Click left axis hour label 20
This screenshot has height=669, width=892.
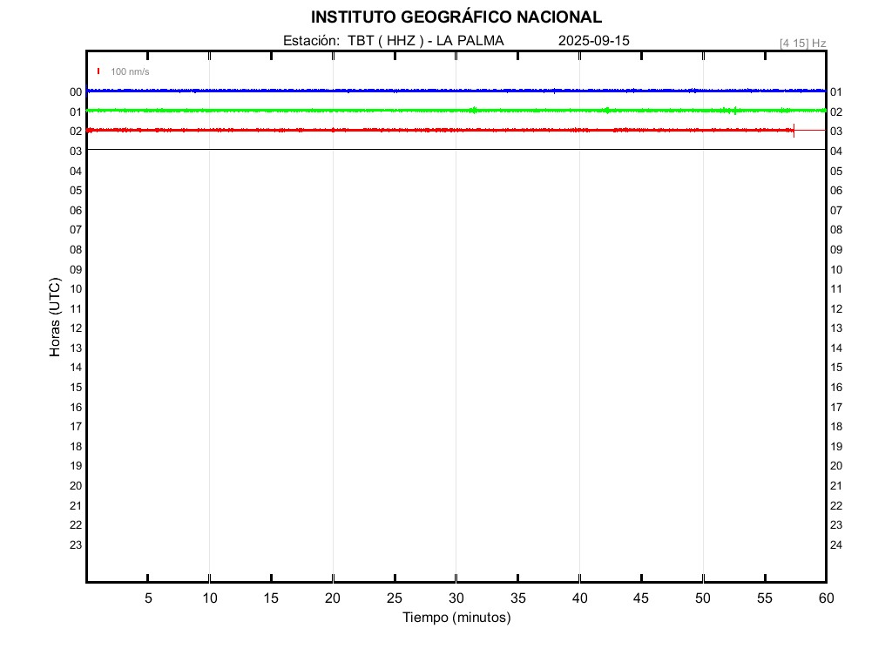pos(76,486)
